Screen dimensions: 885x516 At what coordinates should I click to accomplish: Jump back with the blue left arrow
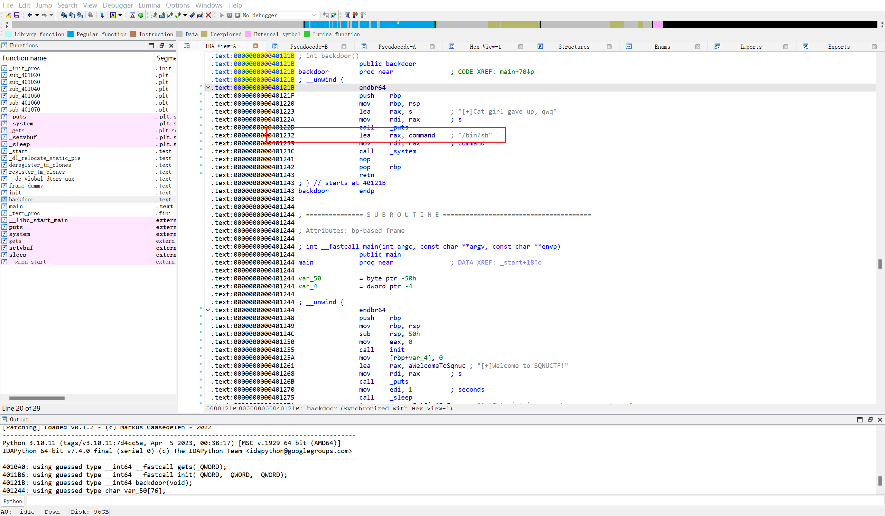coord(30,15)
